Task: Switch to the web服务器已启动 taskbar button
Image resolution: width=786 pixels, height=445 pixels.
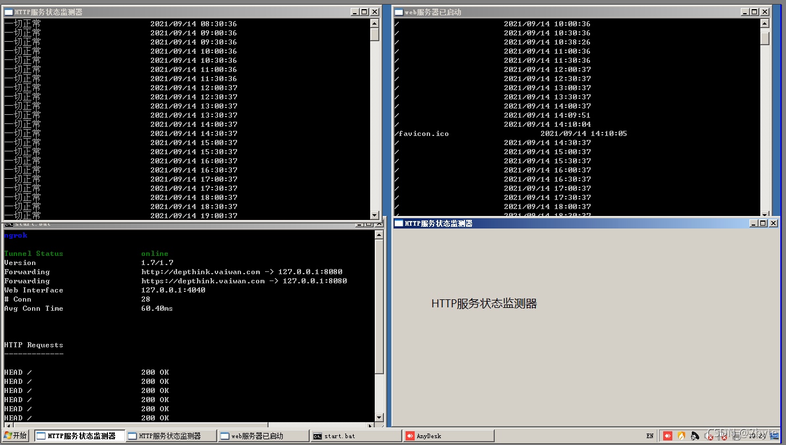Action: [263, 436]
